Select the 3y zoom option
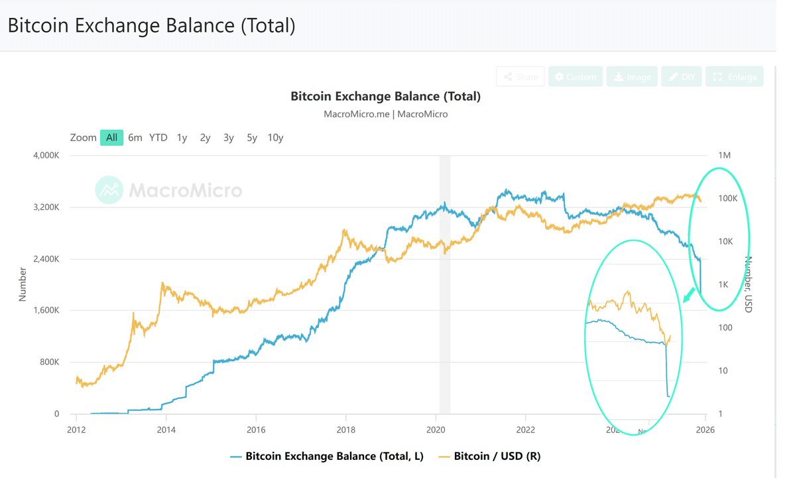795x485 pixels. tap(229, 138)
